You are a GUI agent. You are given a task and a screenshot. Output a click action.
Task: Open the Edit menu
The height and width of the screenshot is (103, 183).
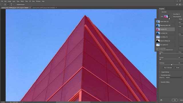tap(5, 1)
